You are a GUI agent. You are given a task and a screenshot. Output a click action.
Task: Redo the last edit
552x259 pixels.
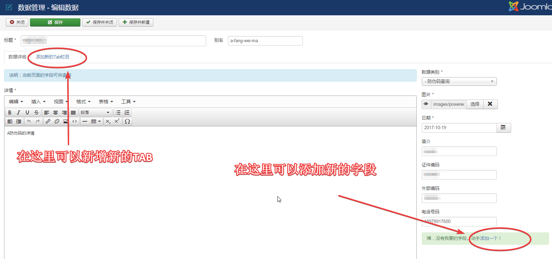(x=38, y=121)
